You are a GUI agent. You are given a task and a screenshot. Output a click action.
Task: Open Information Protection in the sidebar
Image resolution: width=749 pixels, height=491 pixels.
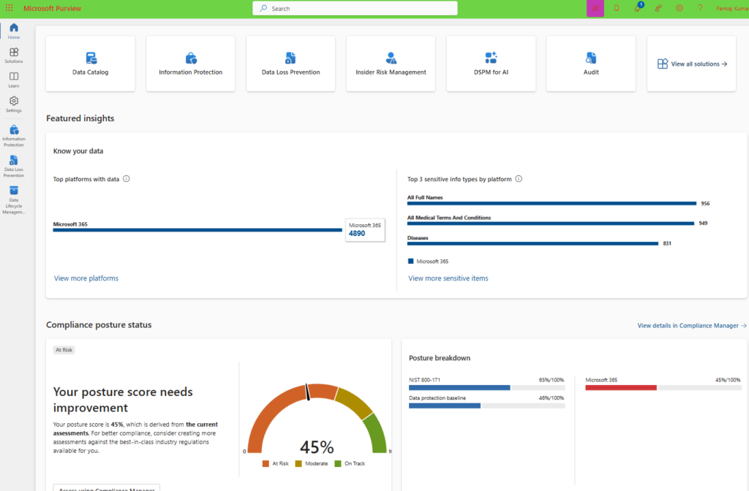(14, 136)
